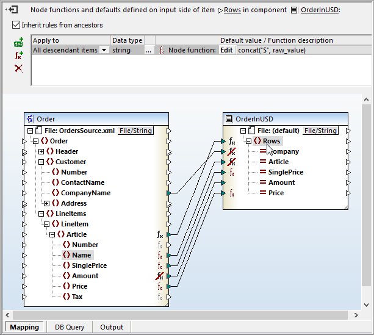Click the ellipsis button next to string data type

pos(149,50)
